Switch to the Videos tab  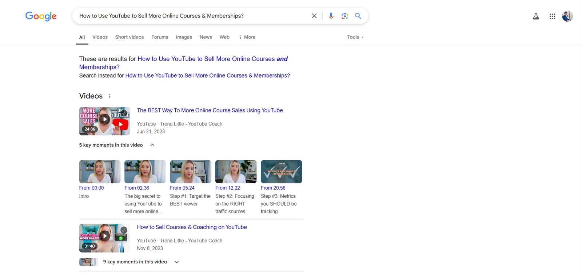(x=100, y=37)
